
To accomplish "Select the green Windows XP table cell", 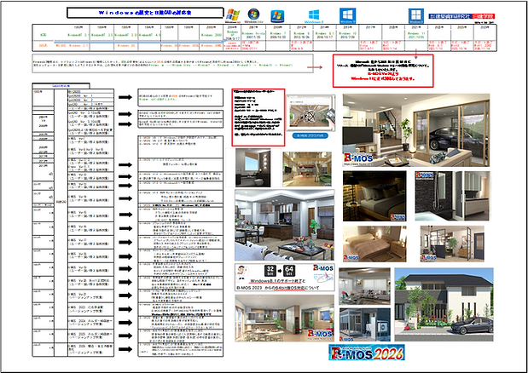I will coord(233,36).
